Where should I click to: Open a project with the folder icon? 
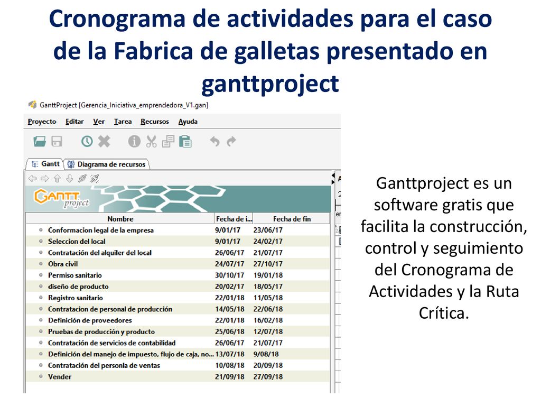point(40,142)
